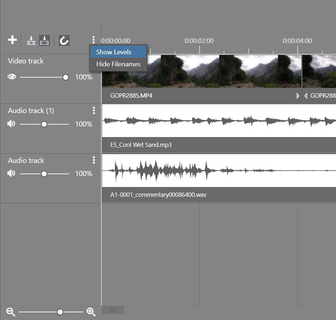Click the left-pointing transition arrow of second clip
This screenshot has width=336, height=320.
pyautogui.click(x=306, y=96)
